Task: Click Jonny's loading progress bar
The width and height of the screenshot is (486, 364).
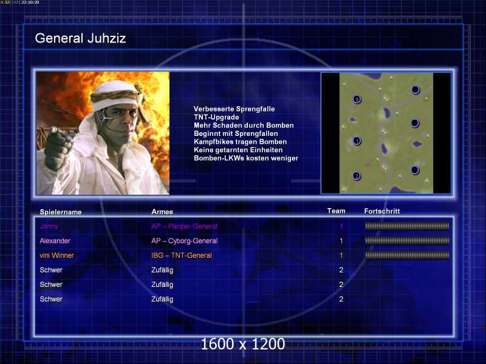Action: click(x=407, y=226)
